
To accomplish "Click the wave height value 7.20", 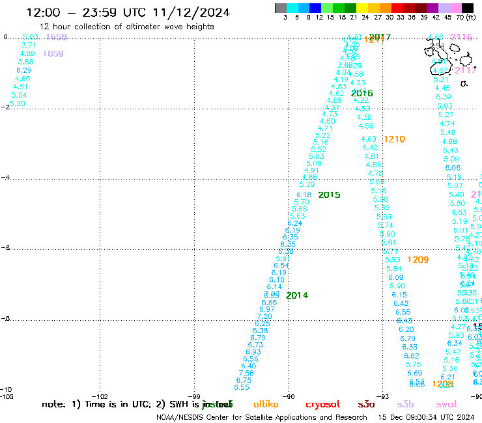I will click(x=264, y=316).
